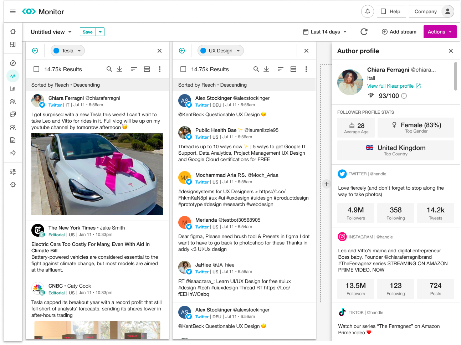Show info for 93/100 score
The image size is (461, 345).
404,96
